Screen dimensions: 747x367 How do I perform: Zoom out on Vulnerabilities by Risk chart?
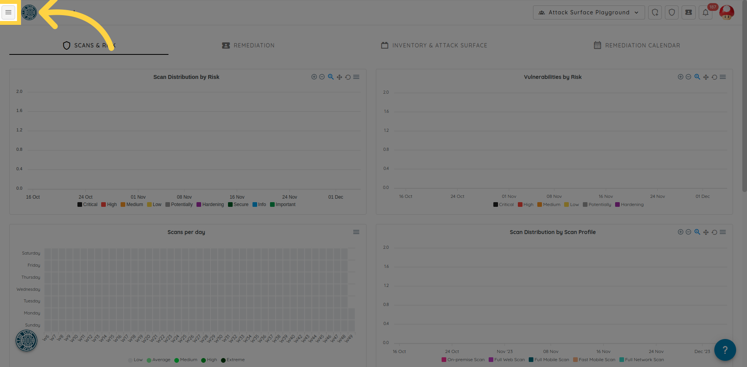point(688,77)
